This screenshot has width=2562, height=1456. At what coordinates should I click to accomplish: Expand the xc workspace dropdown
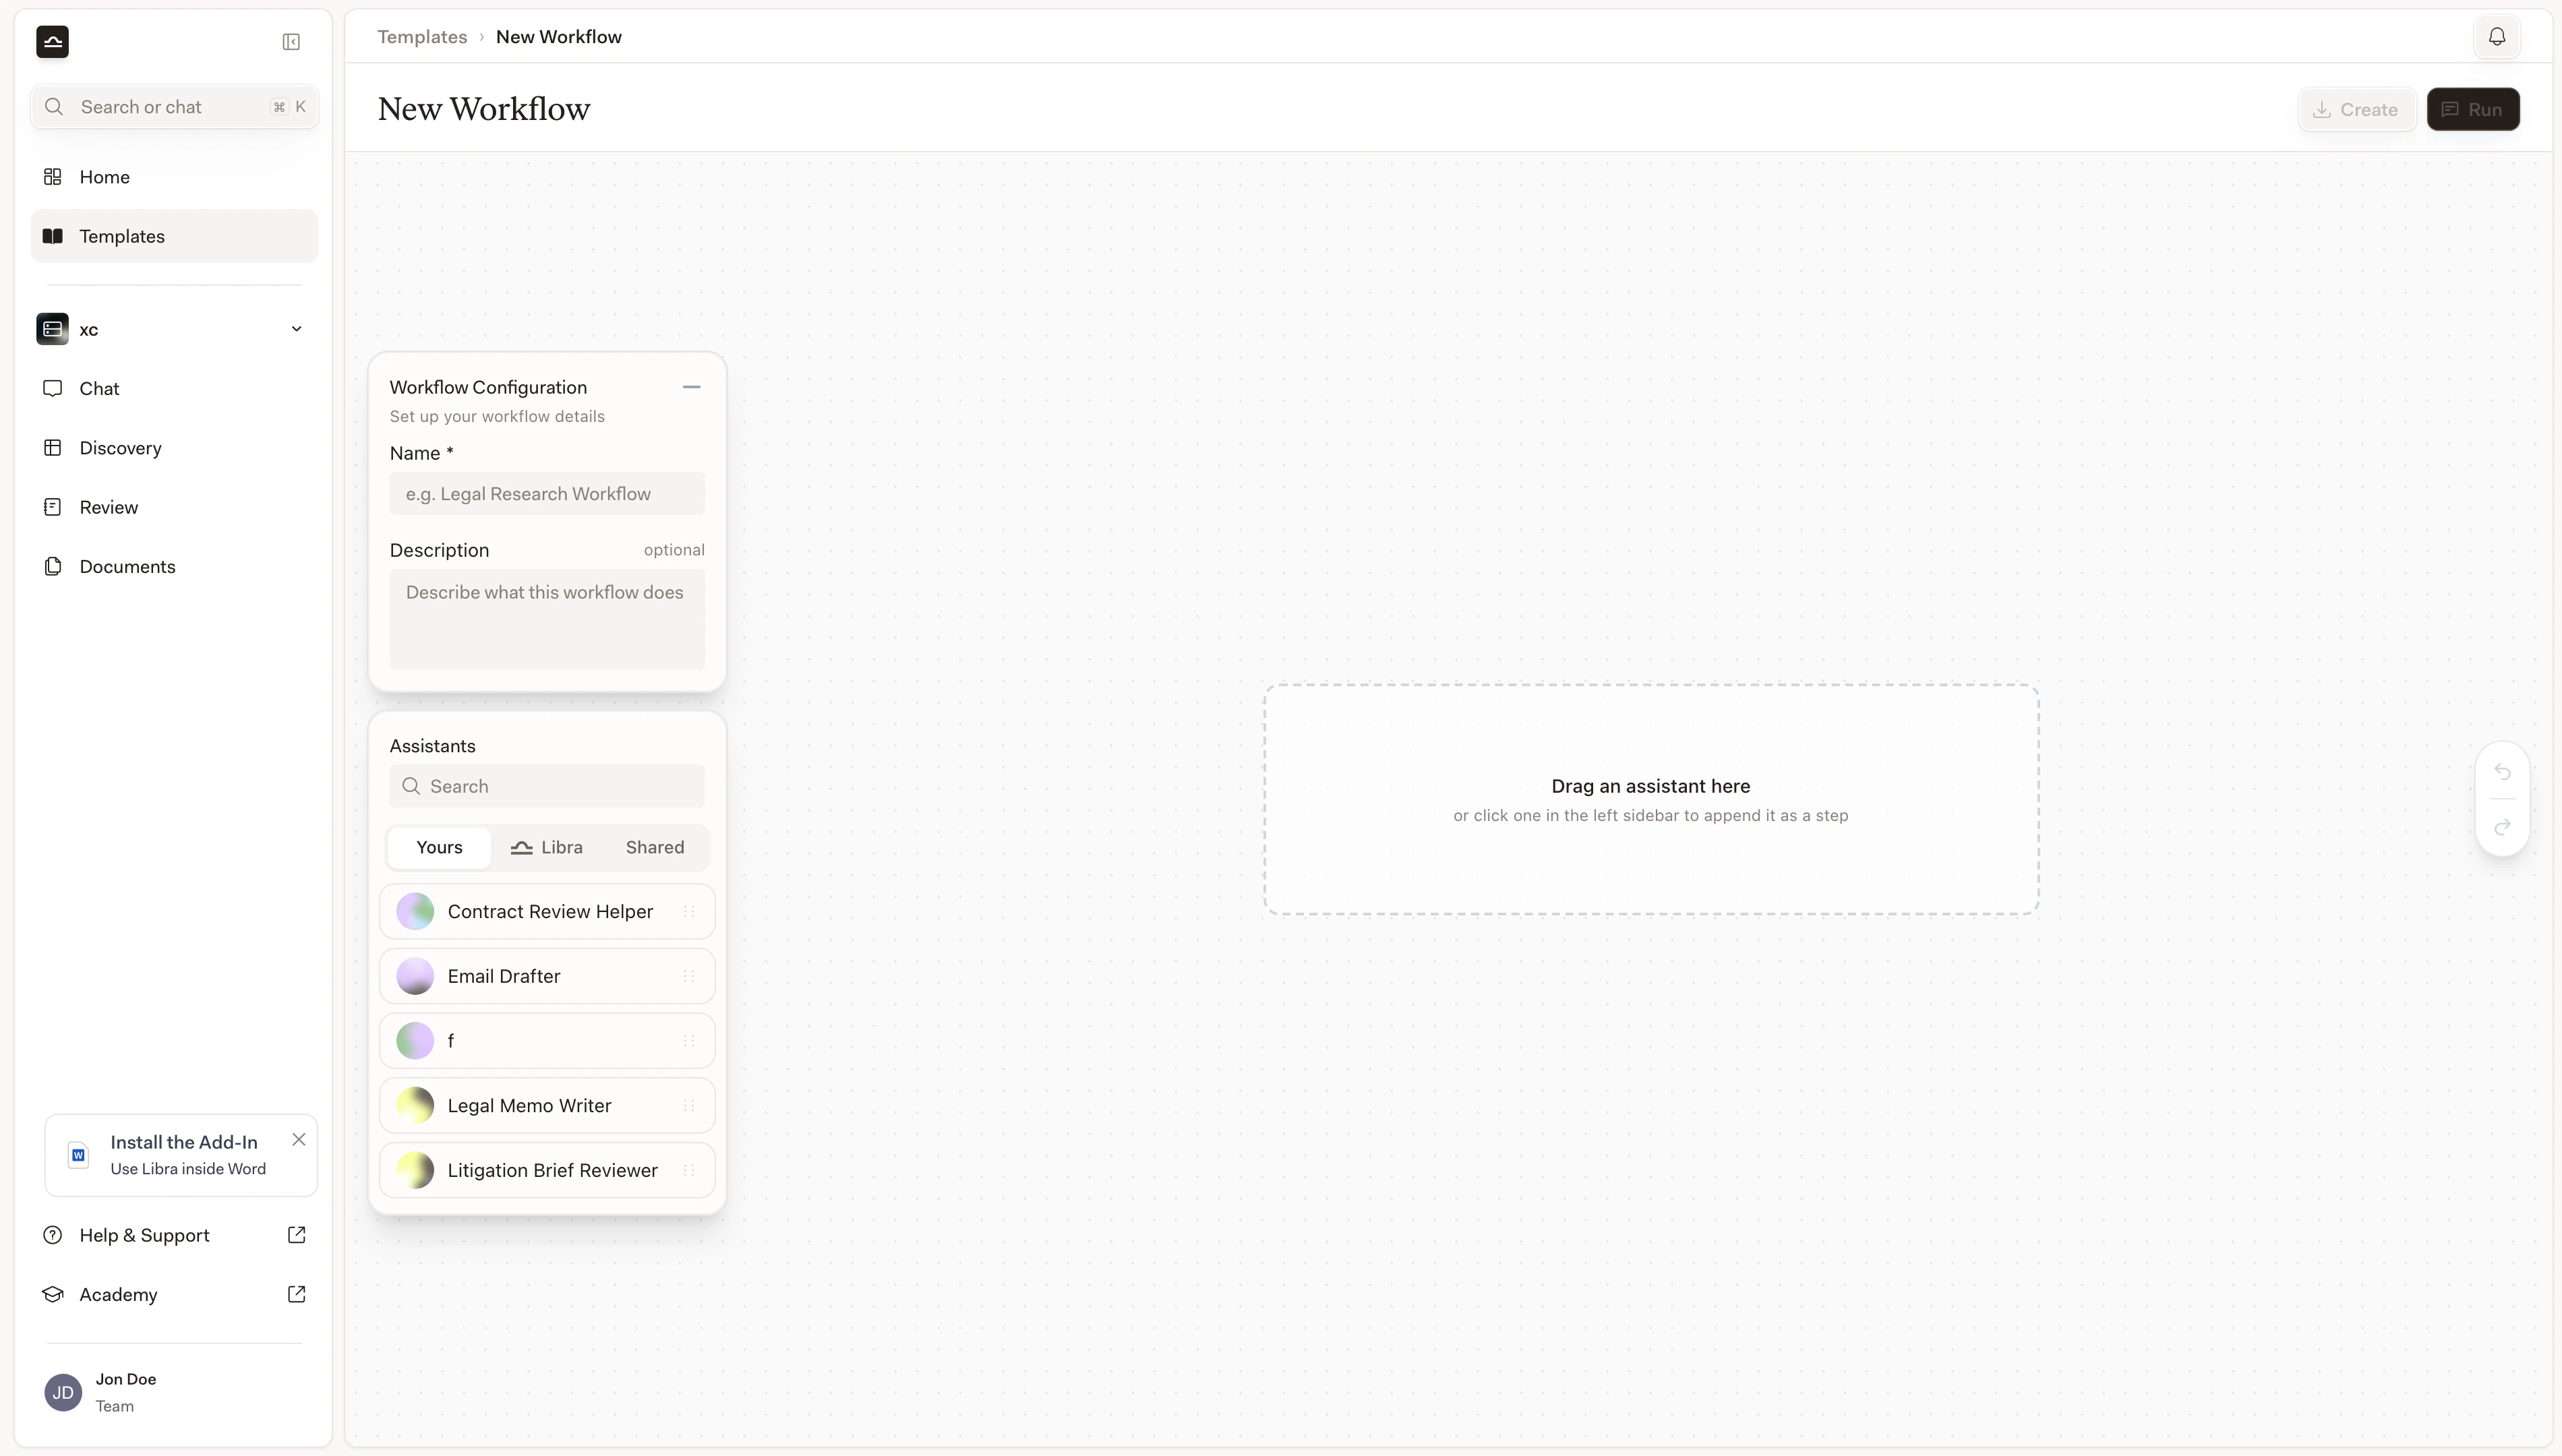tap(296, 329)
